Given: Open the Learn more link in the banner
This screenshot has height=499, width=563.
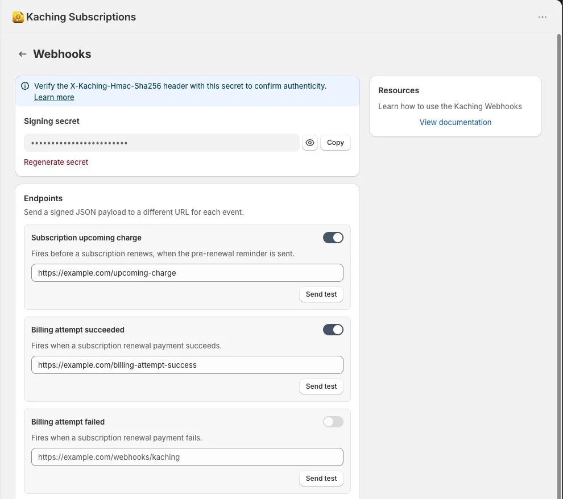Looking at the screenshot, I should 54,97.
